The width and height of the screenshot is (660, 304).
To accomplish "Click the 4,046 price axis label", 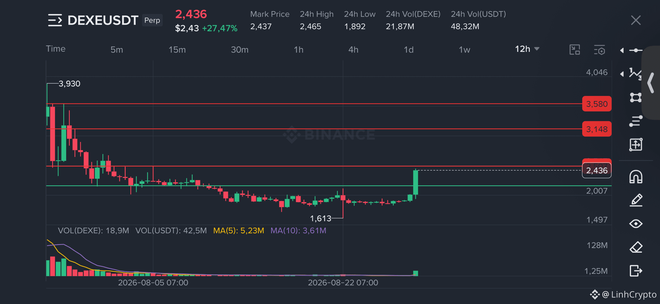I will pos(597,72).
